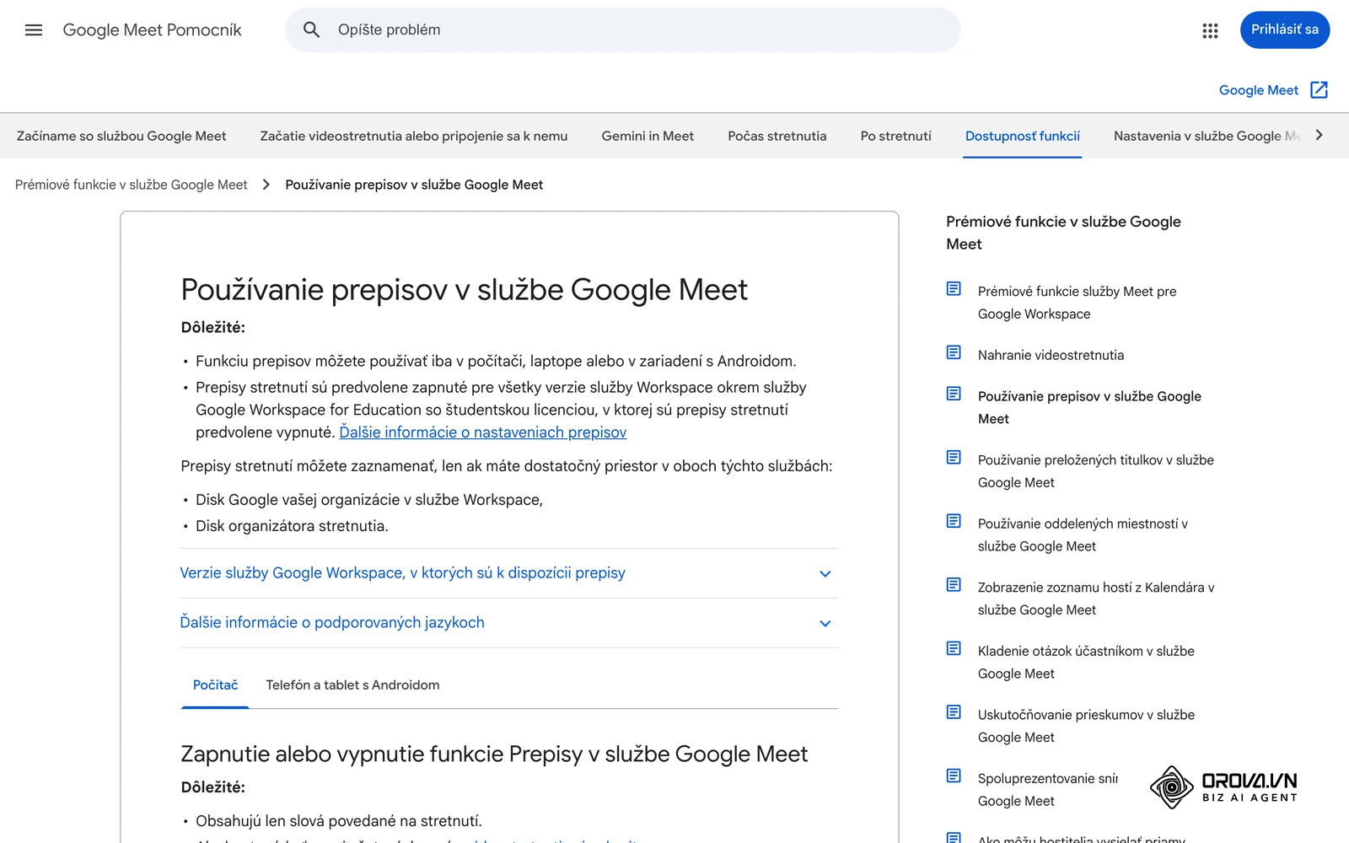1349x843 pixels.
Task: Open Gemini in Meet tab
Action: coord(648,136)
